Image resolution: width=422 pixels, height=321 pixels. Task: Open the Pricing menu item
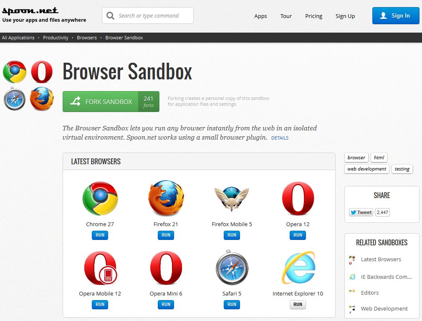[313, 16]
